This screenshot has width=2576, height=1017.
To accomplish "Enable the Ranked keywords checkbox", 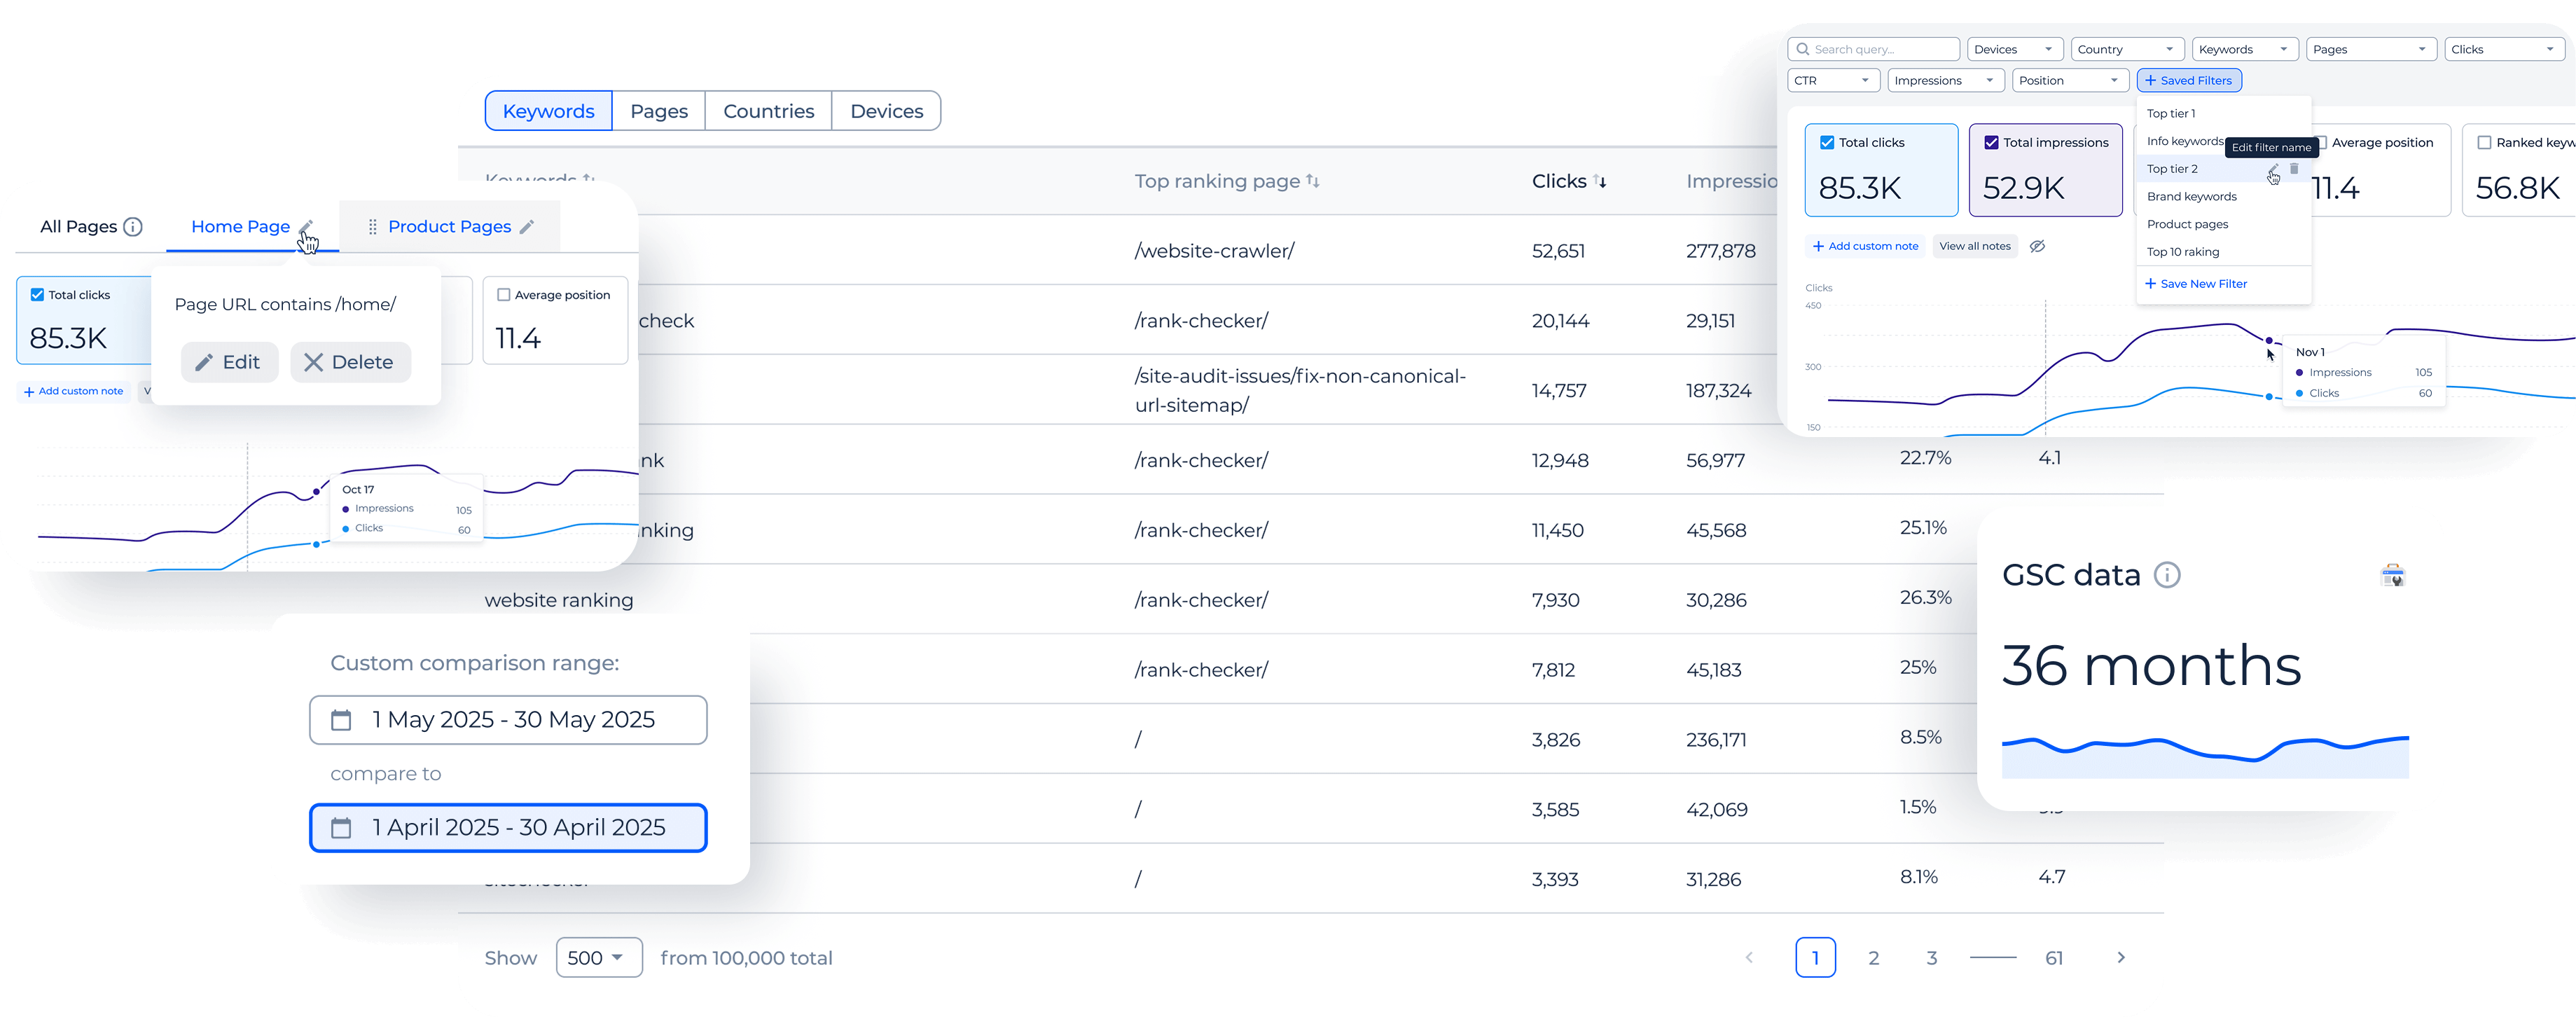I will 2484,143.
